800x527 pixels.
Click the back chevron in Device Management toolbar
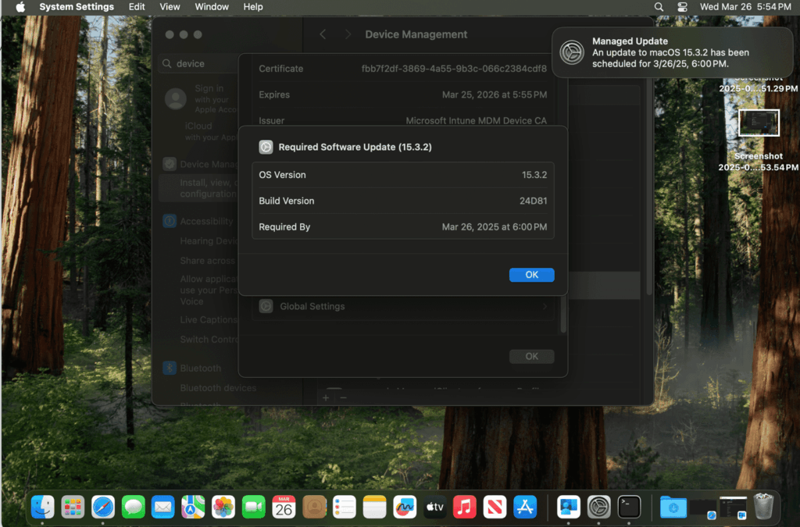click(x=323, y=34)
